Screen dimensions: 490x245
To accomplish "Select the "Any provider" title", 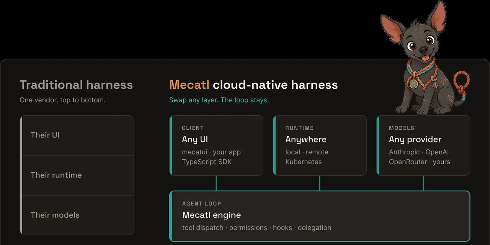I will [415, 139].
